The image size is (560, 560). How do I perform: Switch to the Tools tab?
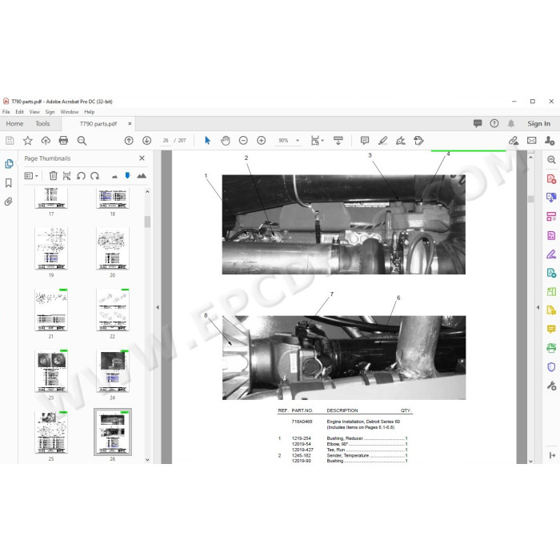[42, 123]
